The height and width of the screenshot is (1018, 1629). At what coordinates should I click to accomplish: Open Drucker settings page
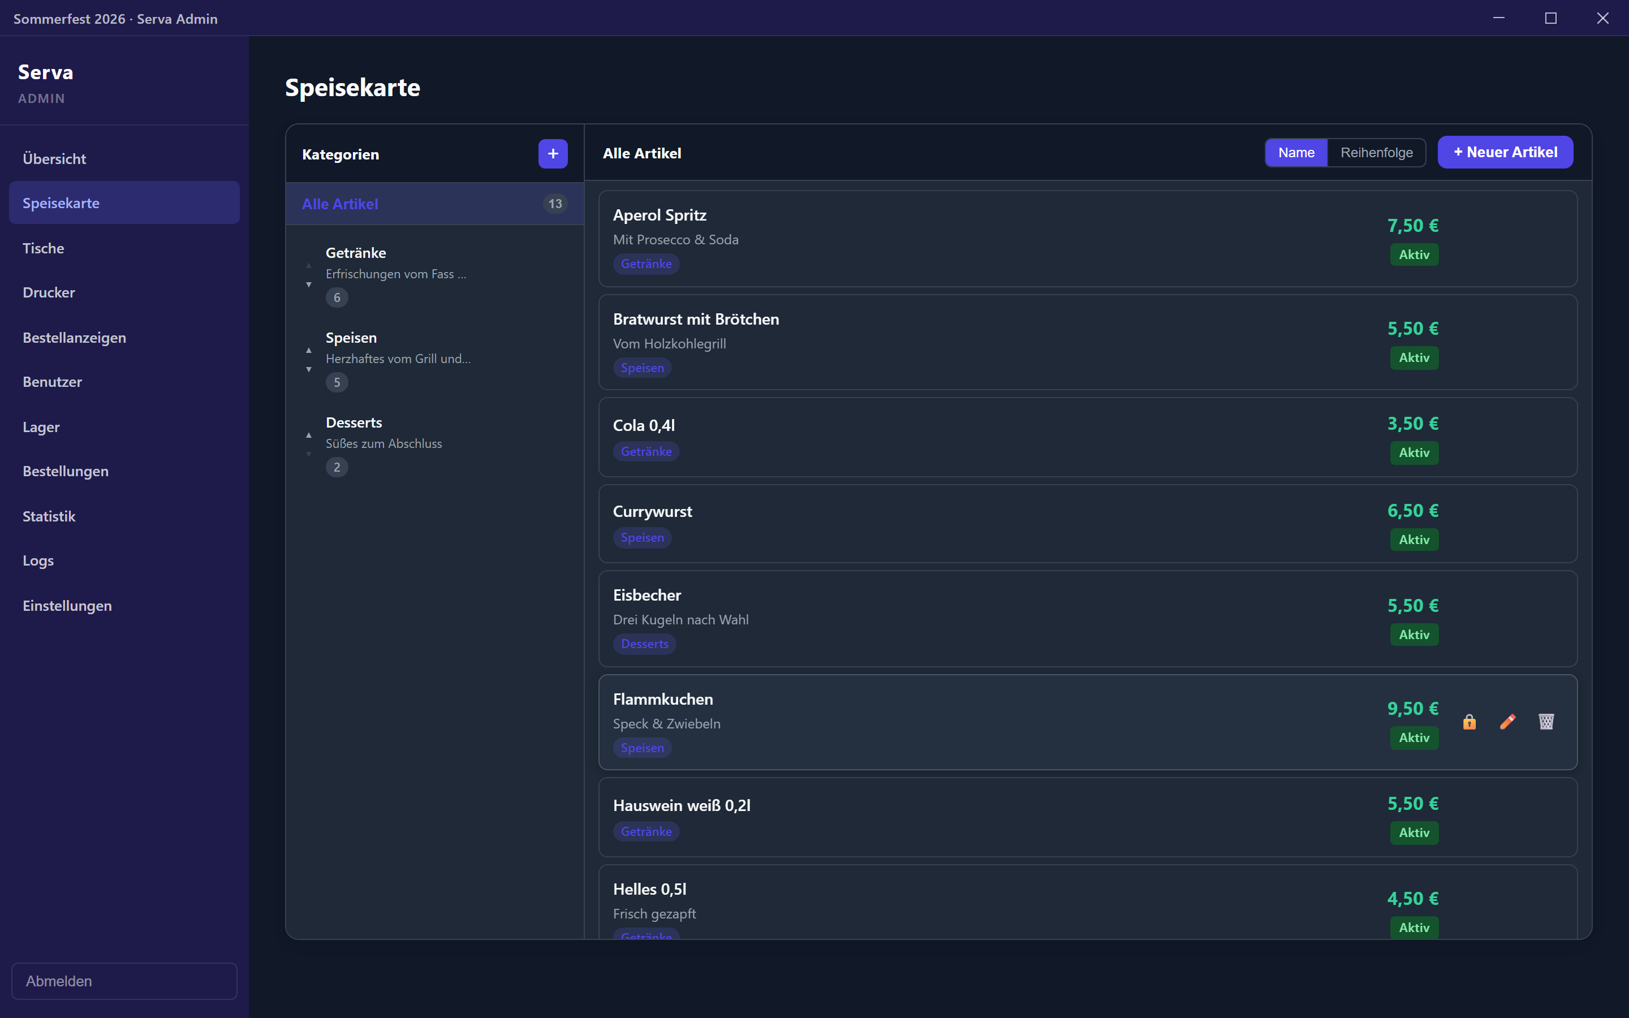(x=124, y=293)
